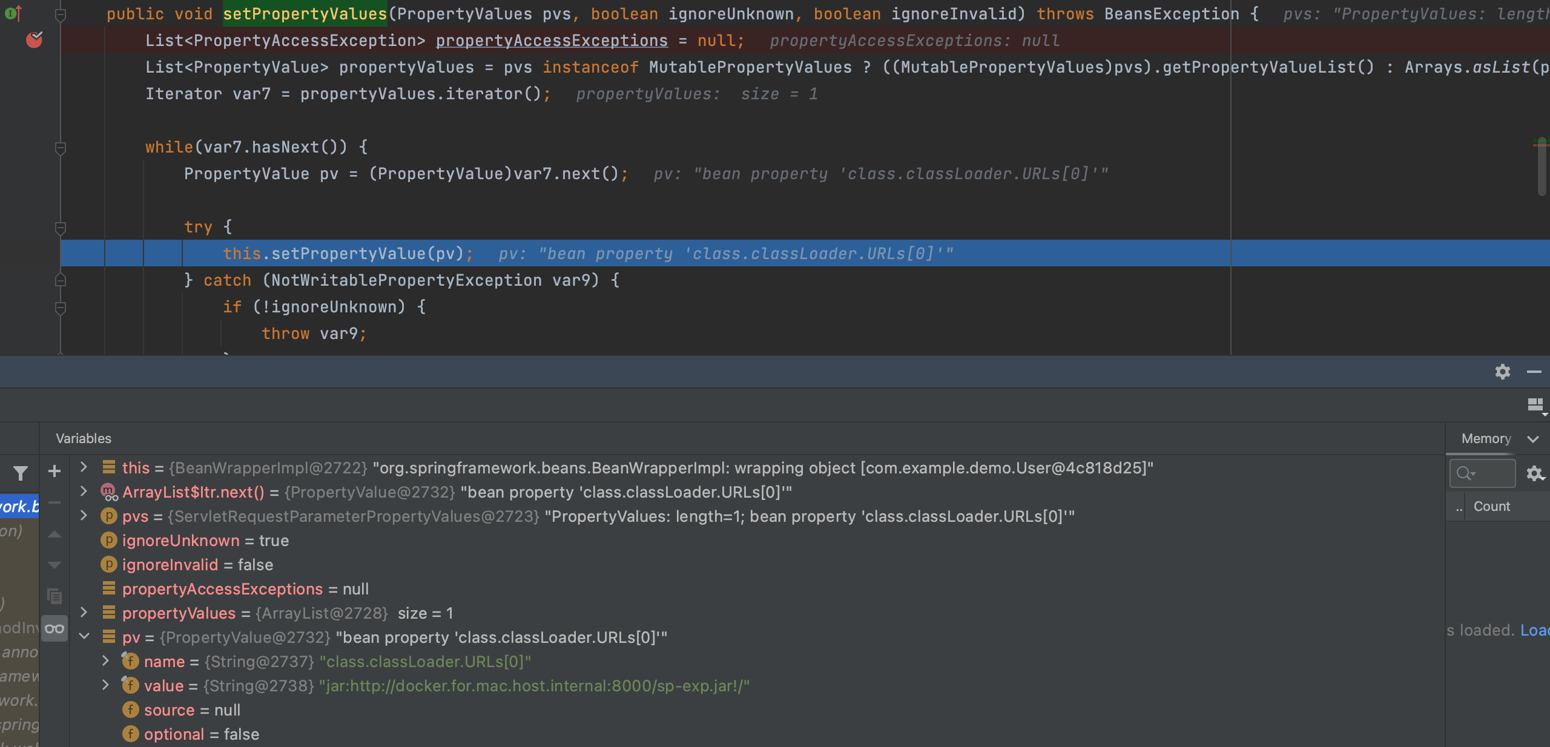1550x747 pixels.
Task: Collapse the pv PropertyValue node
Action: pyautogui.click(x=84, y=636)
